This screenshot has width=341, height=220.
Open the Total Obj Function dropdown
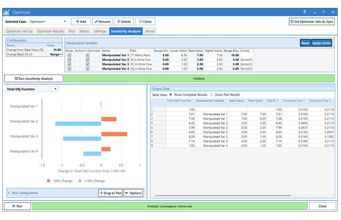(x=56, y=89)
